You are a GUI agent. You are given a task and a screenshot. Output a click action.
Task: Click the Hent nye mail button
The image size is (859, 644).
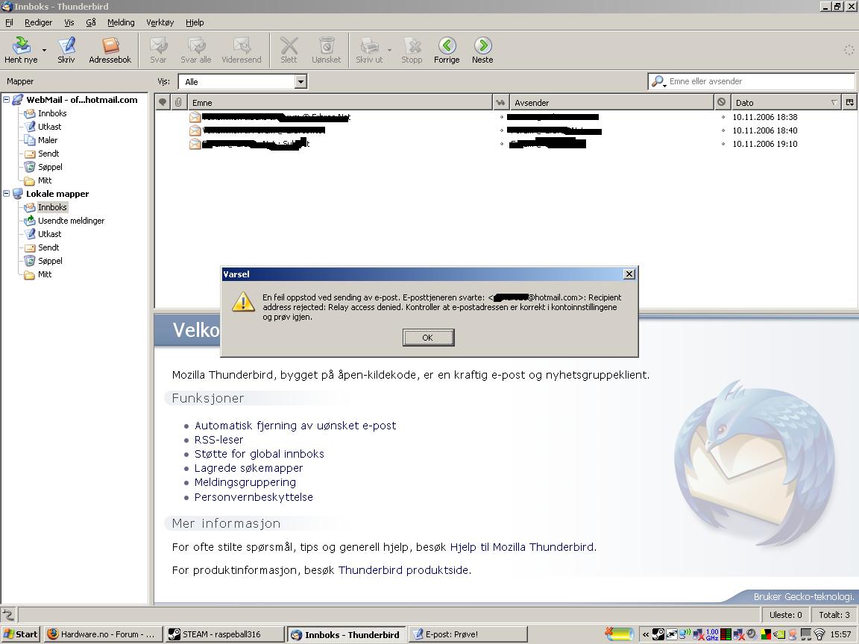22,50
